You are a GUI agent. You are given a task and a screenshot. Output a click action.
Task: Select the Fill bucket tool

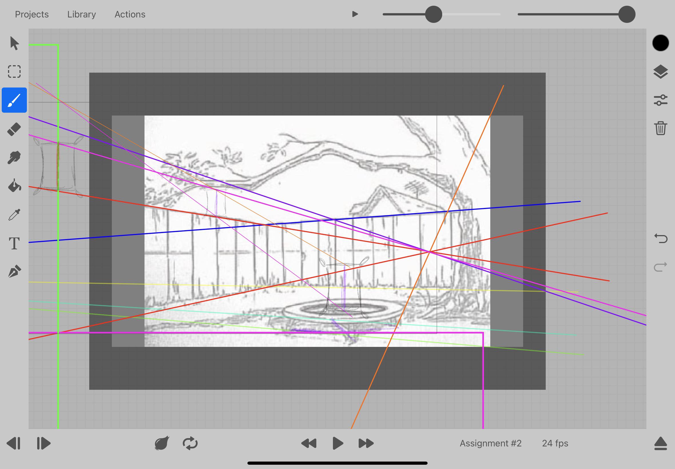[x=14, y=185]
